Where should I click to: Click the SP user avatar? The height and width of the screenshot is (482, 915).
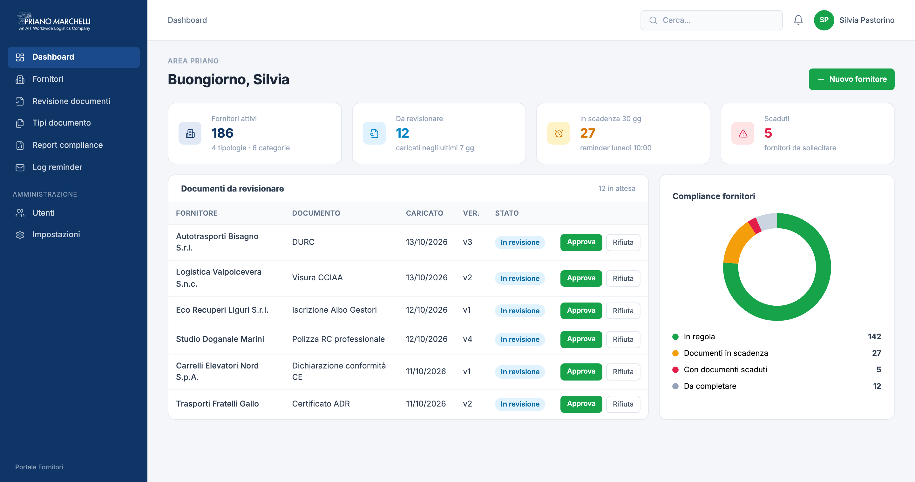(x=824, y=20)
